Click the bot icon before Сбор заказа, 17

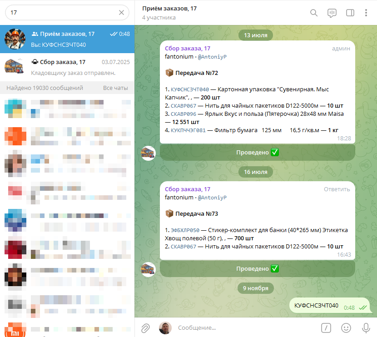coord(35,62)
